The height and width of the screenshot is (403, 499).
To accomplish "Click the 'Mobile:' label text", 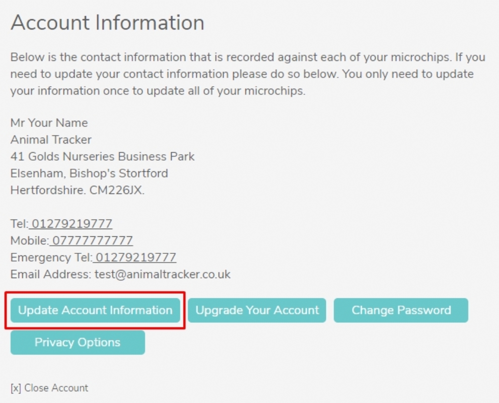I will (x=30, y=241).
